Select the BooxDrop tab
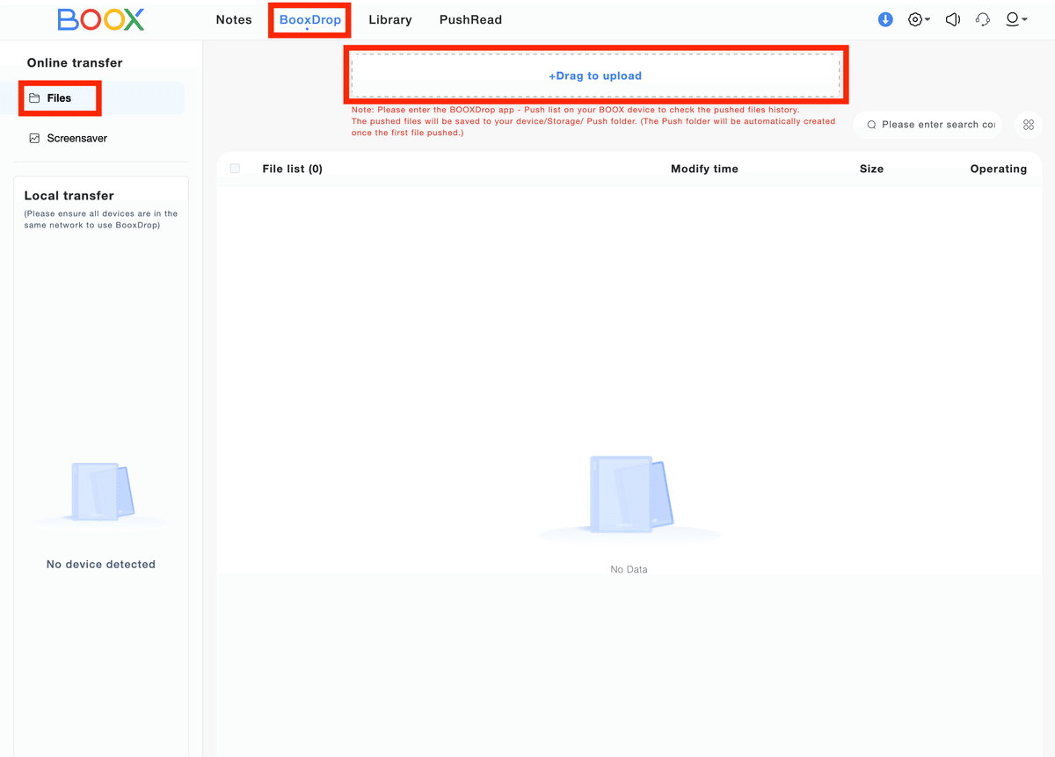This screenshot has height=757, width=1055. pos(310,19)
